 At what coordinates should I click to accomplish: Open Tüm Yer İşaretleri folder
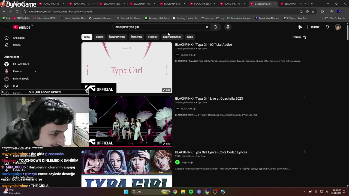tap(336, 18)
